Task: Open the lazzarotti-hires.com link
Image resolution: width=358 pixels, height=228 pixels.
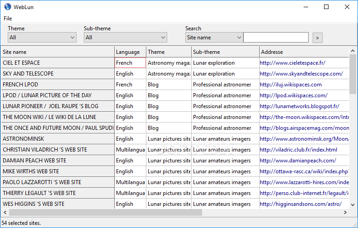Action: [305, 182]
